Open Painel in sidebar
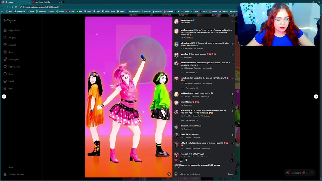322x181 pixels. click(x=9, y=81)
